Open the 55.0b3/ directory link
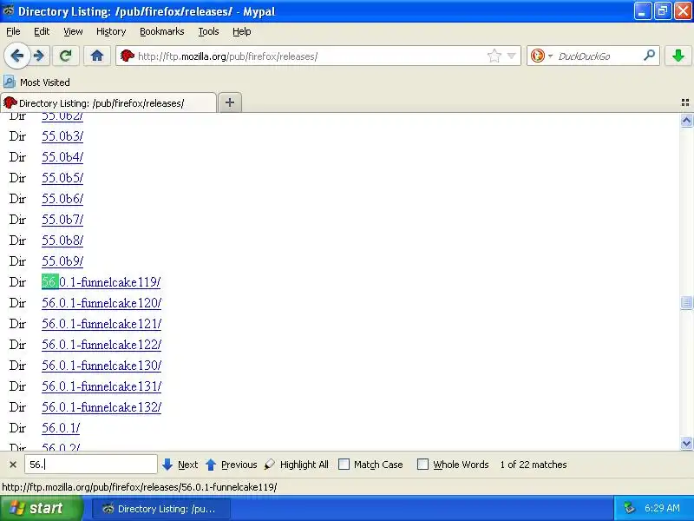The image size is (694, 521). [62, 136]
